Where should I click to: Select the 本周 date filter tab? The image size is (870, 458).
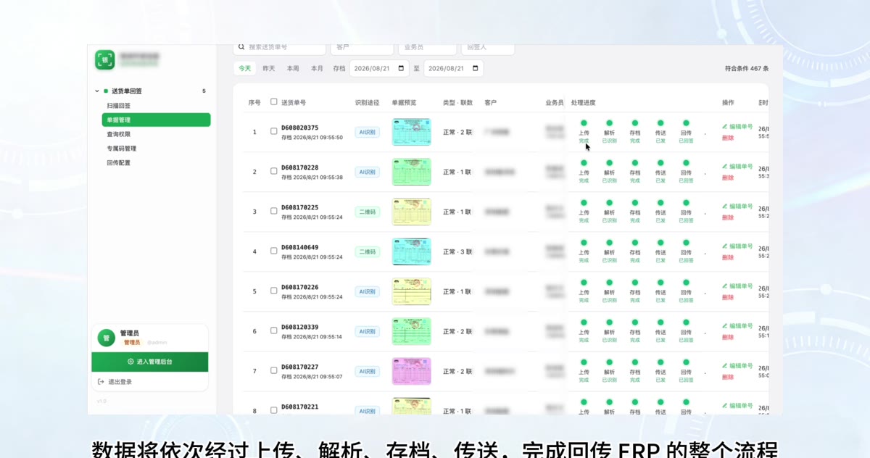pos(293,68)
